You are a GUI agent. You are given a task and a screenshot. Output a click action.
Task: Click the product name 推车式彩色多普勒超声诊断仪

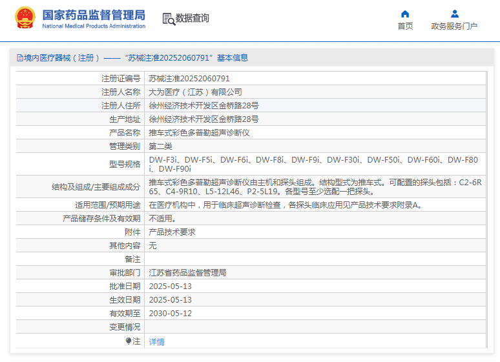(x=199, y=132)
